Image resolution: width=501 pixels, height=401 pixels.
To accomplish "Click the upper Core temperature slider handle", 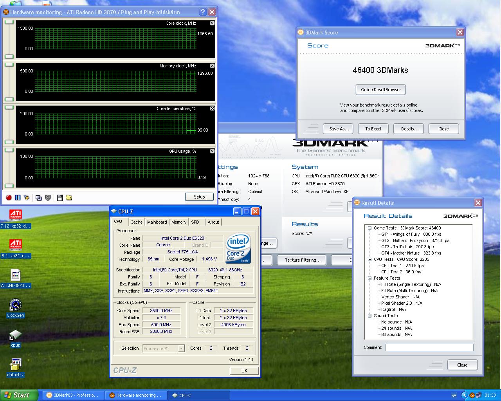I will (x=9, y=108).
